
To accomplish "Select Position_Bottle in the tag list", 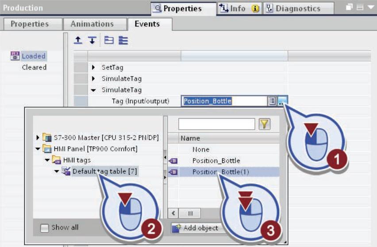I will point(216,161).
